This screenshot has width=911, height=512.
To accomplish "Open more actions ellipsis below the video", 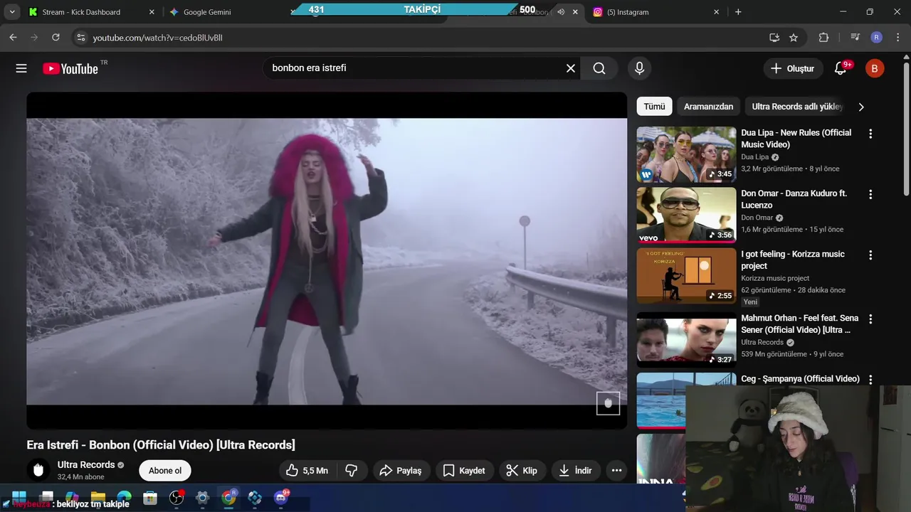I will pyautogui.click(x=616, y=471).
